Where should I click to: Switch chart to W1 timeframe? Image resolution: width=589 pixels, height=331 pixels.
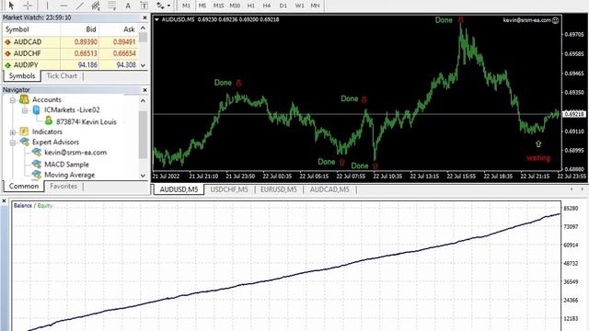tap(299, 6)
